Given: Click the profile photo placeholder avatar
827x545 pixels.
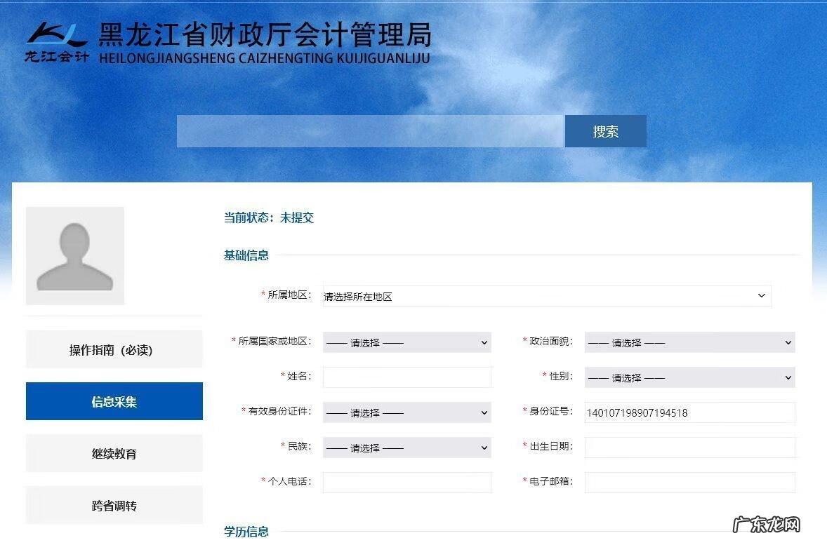Looking at the screenshot, I should (74, 255).
